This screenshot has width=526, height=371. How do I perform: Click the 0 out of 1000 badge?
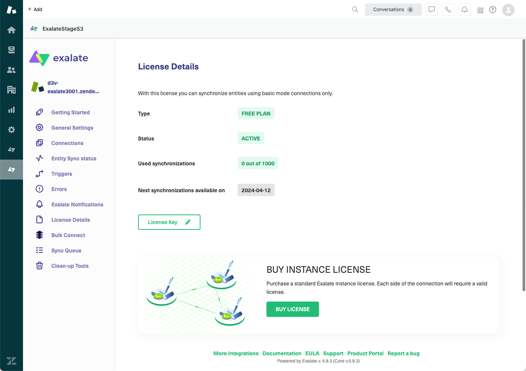[258, 163]
